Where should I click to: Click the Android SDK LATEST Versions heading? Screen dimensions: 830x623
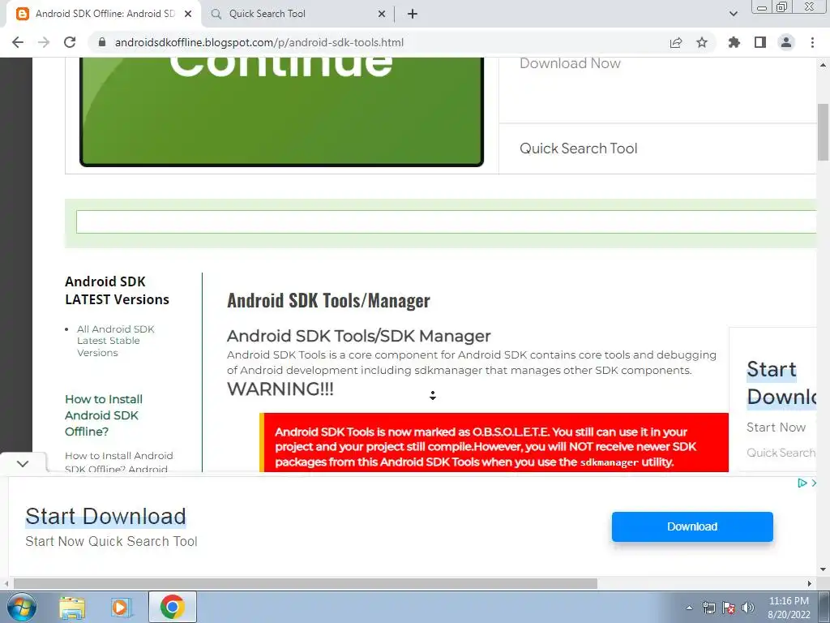(x=117, y=290)
